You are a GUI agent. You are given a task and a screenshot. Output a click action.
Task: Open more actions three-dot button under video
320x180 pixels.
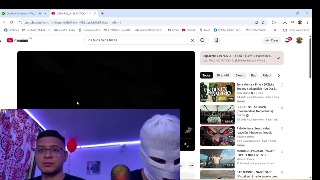coord(191,165)
